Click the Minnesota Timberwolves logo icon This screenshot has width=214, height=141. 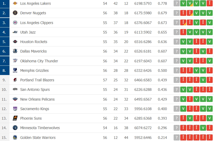[x=15, y=128]
